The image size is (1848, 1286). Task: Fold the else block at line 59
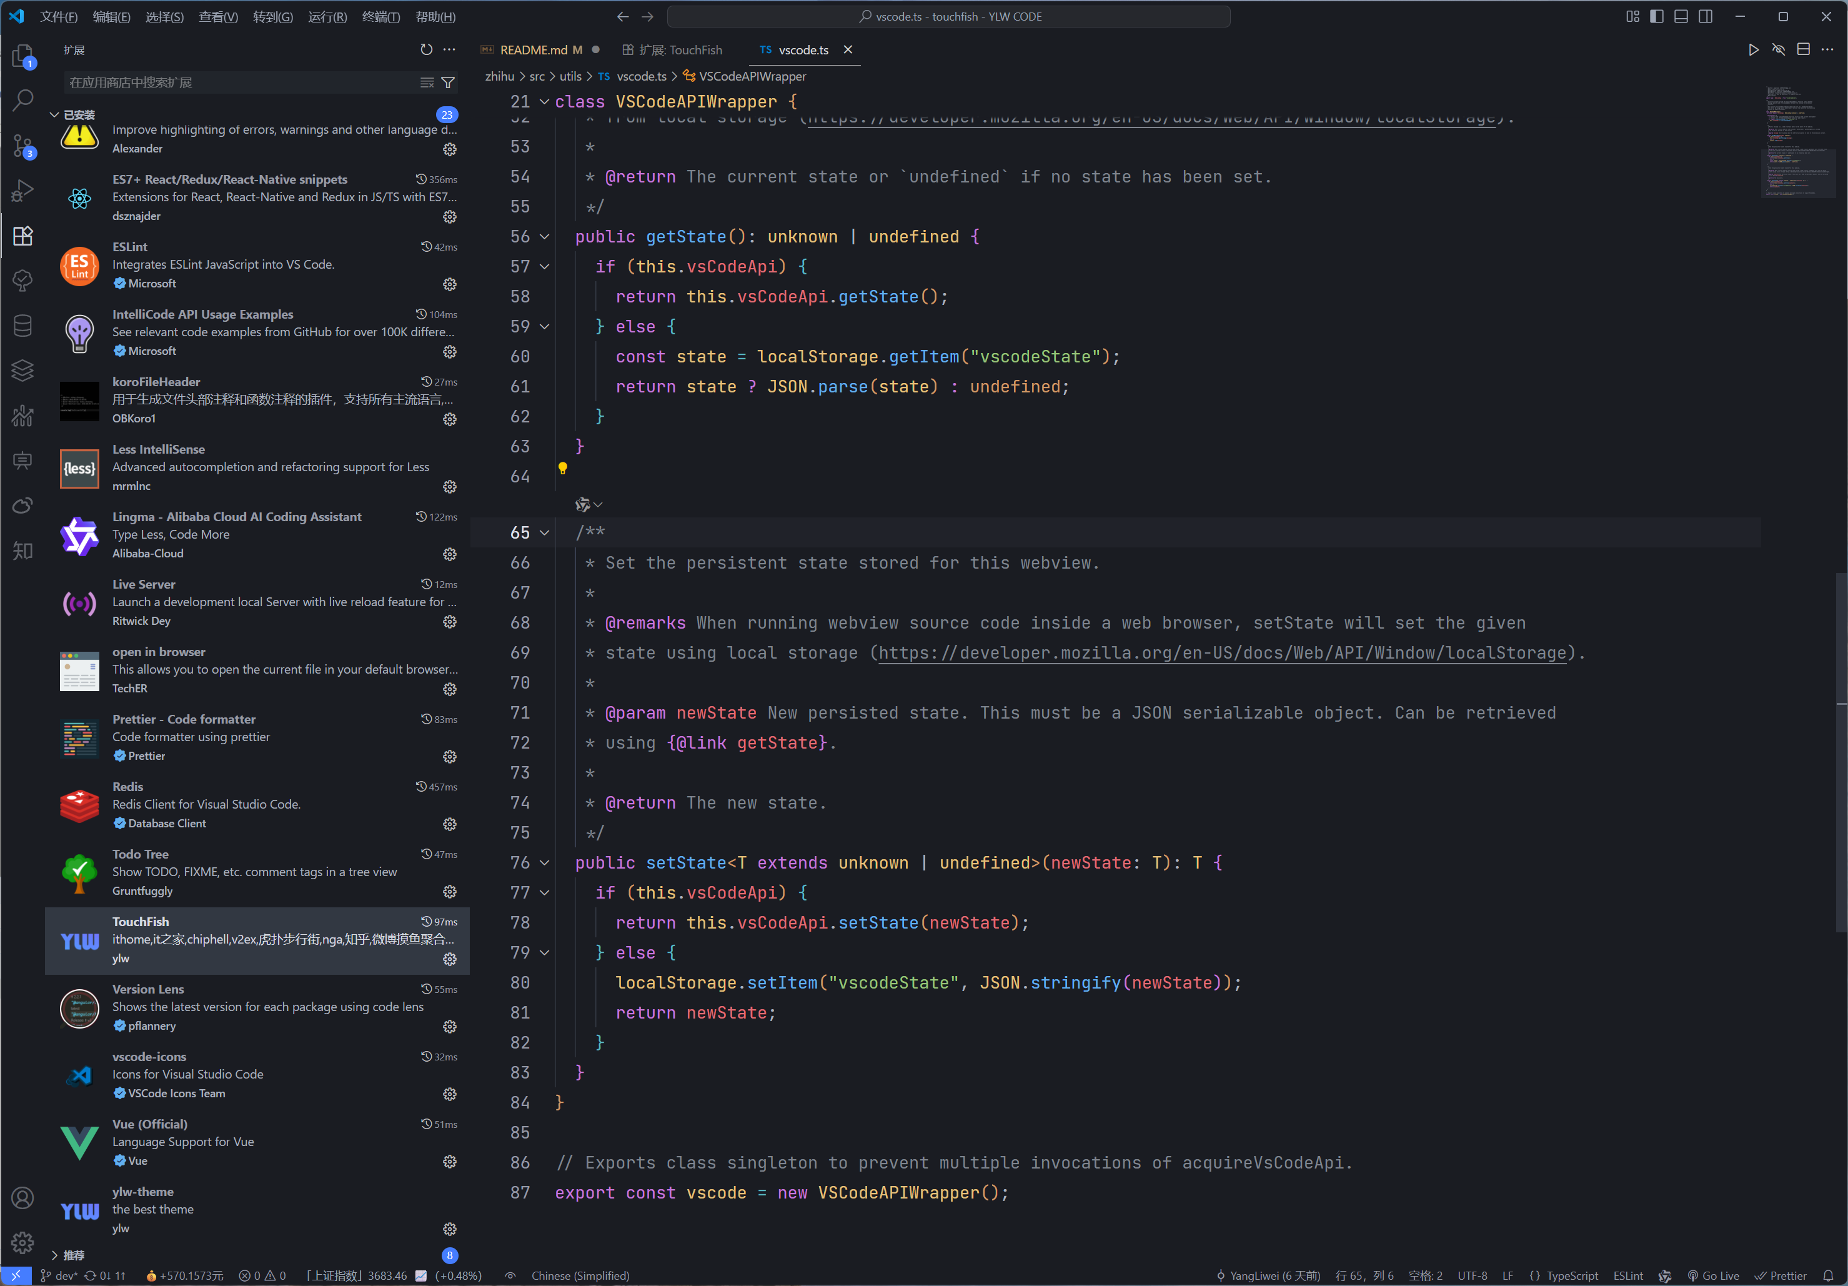coord(544,327)
